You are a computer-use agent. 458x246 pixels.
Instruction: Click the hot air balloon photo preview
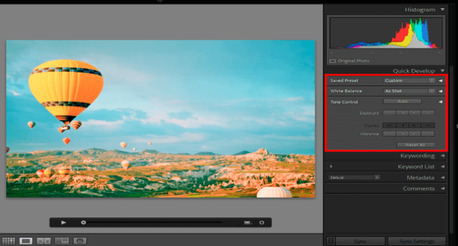tap(161, 119)
